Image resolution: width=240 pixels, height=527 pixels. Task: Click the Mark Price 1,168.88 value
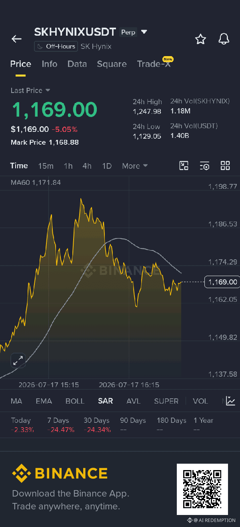64,142
